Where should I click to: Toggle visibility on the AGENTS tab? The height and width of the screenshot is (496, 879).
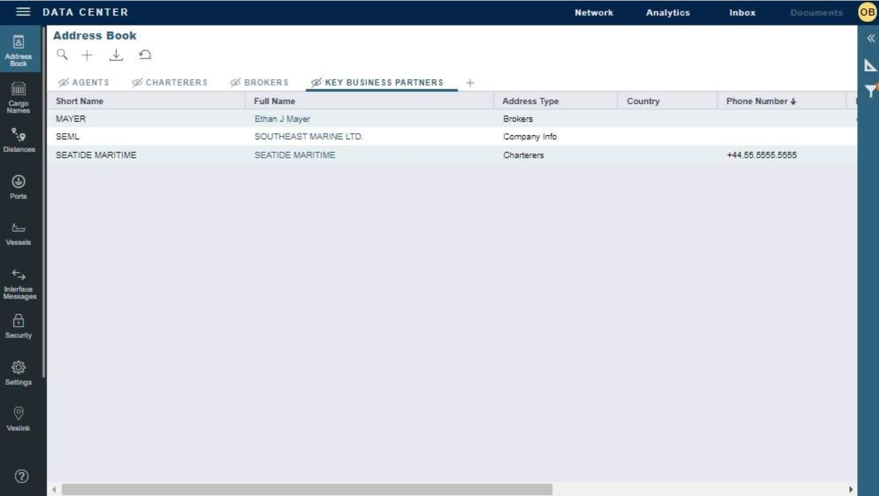pyautogui.click(x=62, y=81)
